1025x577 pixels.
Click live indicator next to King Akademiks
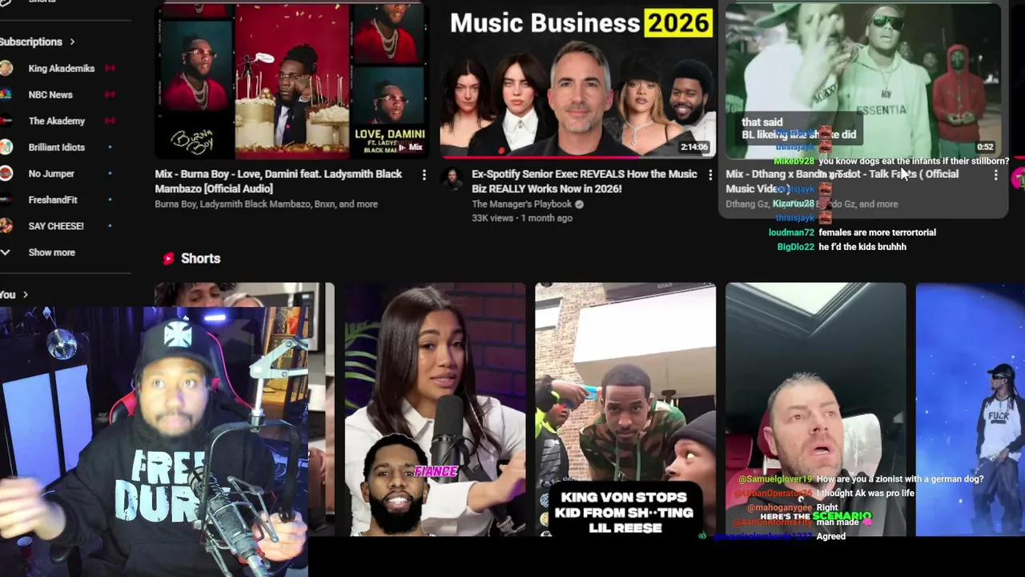tap(110, 68)
